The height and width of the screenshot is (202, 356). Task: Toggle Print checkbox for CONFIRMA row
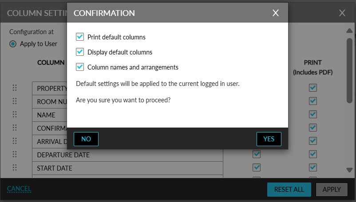(313, 128)
